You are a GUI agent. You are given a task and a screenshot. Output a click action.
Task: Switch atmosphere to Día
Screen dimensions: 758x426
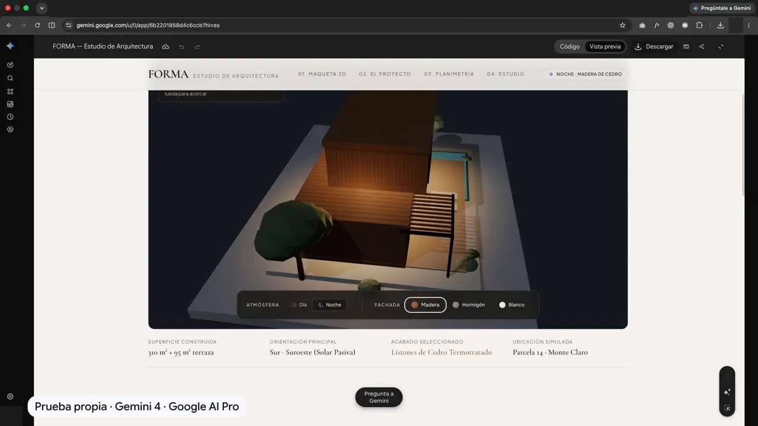point(299,305)
